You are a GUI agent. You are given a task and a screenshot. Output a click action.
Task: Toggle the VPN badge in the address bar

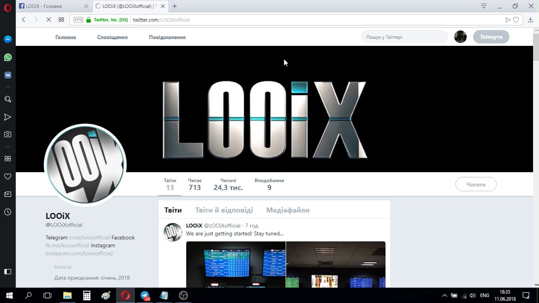[78, 20]
